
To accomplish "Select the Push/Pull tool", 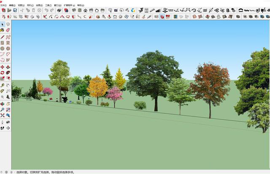I will [x=8, y=67].
